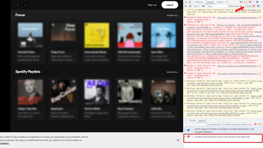Click the errors and warnings counter badge
Viewport: 263px width, 148px height.
(x=243, y=2)
